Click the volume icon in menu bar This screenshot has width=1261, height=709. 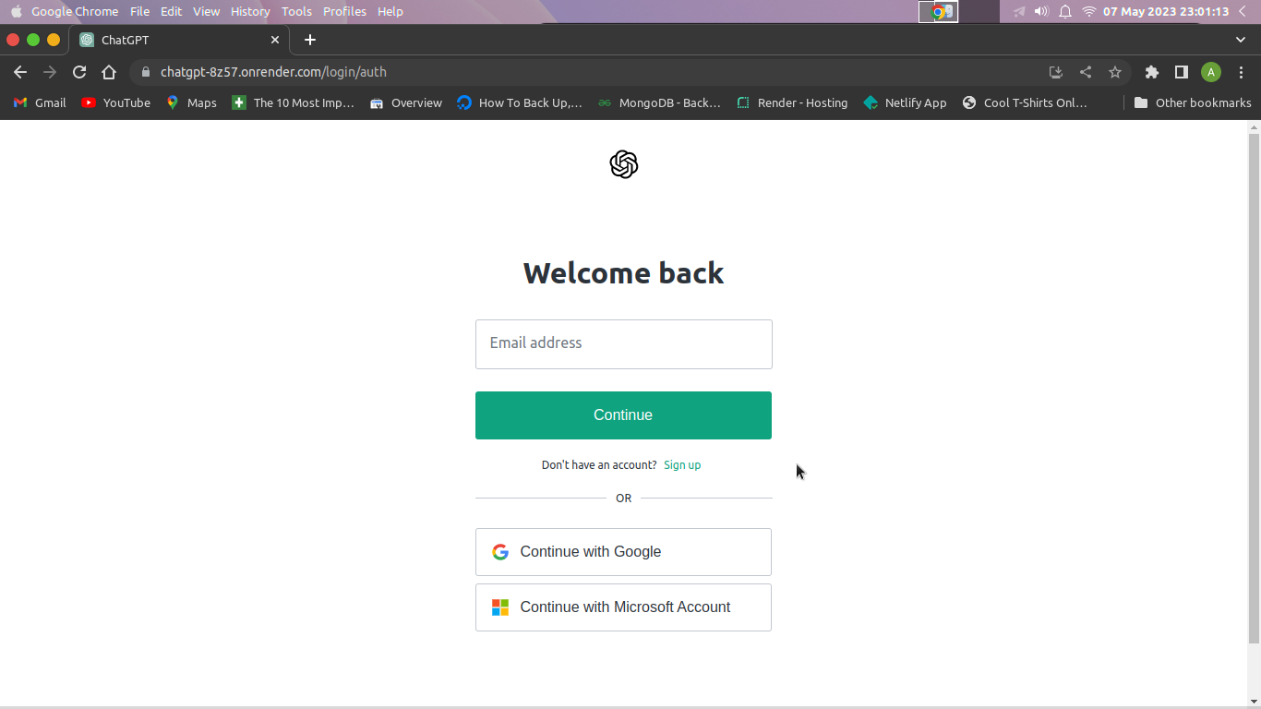pyautogui.click(x=1041, y=11)
